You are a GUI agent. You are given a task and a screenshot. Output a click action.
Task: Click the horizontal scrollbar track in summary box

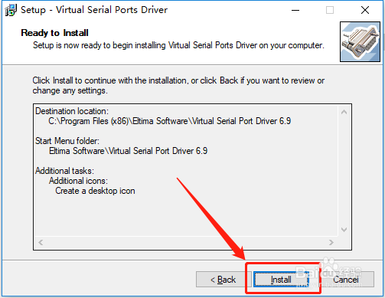click(186, 242)
